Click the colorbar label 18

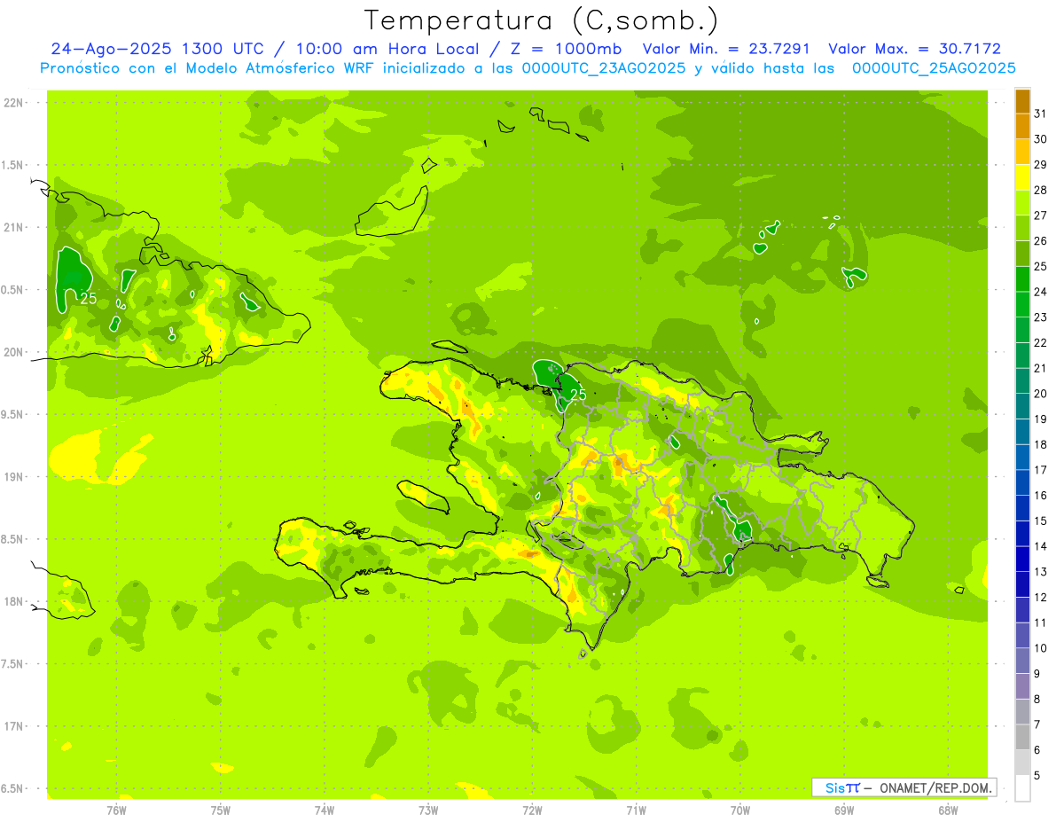(1041, 444)
